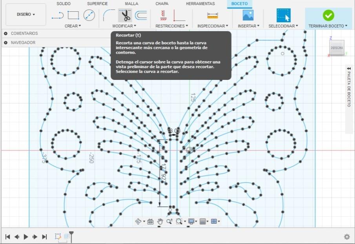Click the DERECHA view cube face
Image resolution: width=355 pixels, height=244 pixels.
click(x=337, y=48)
